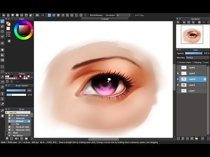This screenshot has height=157, width=210.
Task: Open the Correction value dropdown
Action: click(x=123, y=15)
